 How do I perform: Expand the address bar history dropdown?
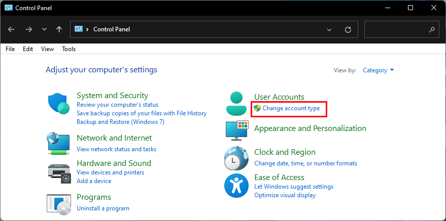pos(329,29)
